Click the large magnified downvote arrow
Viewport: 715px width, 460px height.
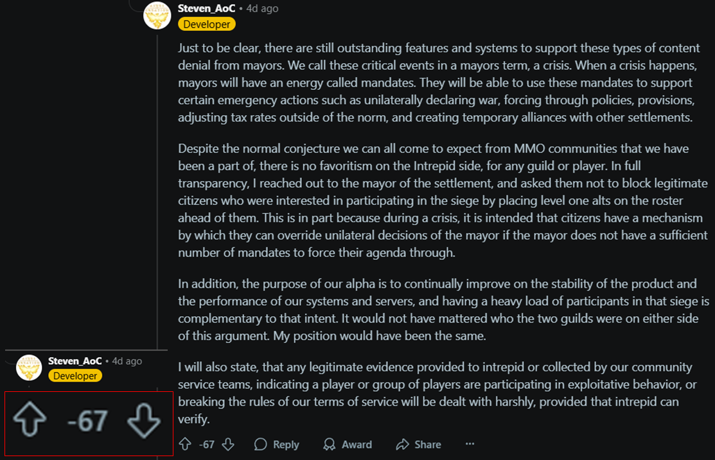click(143, 421)
